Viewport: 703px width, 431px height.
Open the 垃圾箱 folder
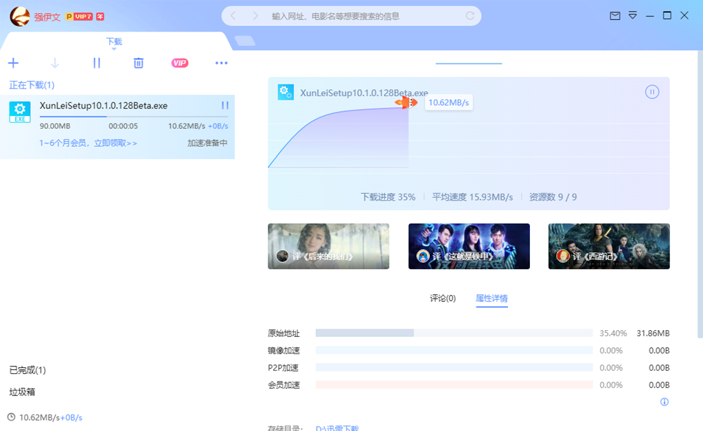(22, 392)
